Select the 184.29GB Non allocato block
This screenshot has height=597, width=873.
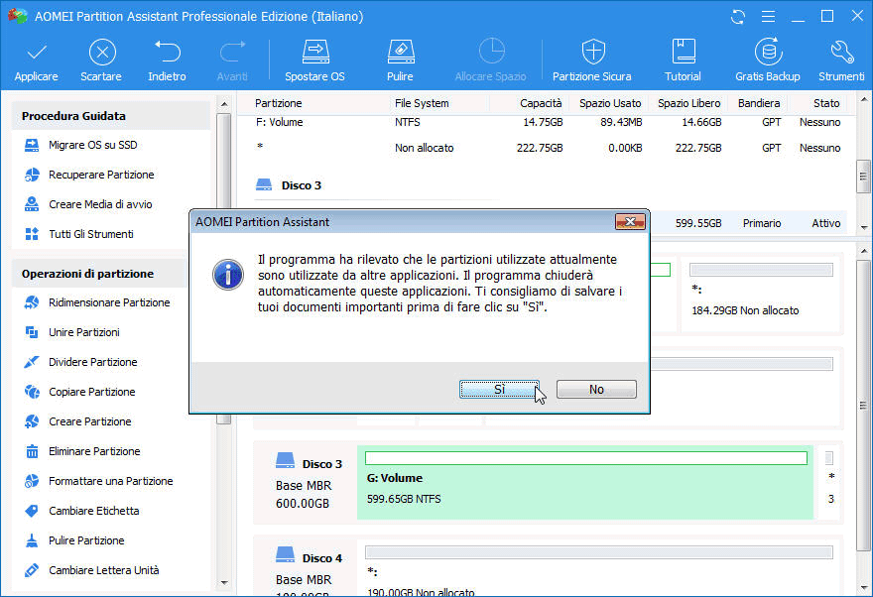tap(761, 295)
